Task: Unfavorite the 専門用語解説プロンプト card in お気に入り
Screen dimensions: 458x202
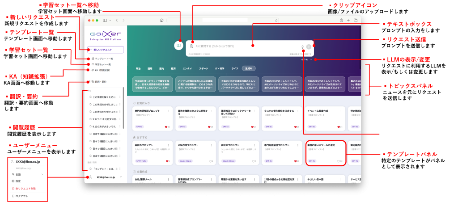Action: pyautogui.click(x=166, y=127)
